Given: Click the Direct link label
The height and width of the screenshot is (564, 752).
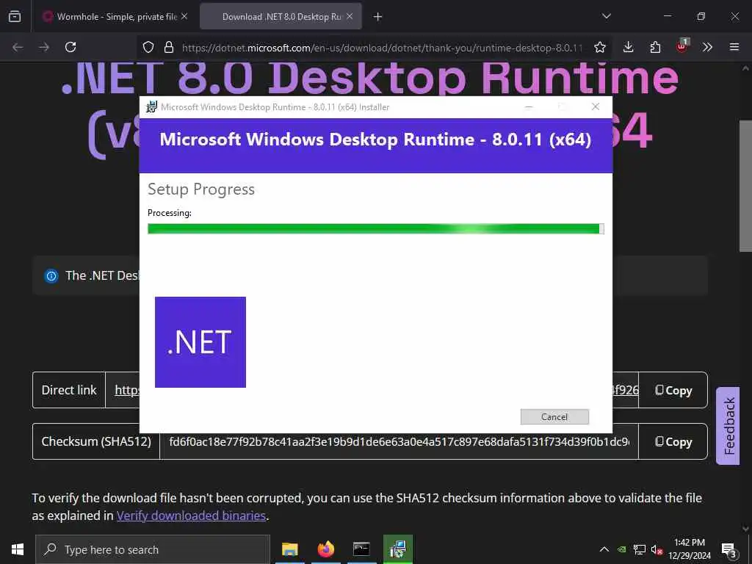Looking at the screenshot, I should click(69, 390).
